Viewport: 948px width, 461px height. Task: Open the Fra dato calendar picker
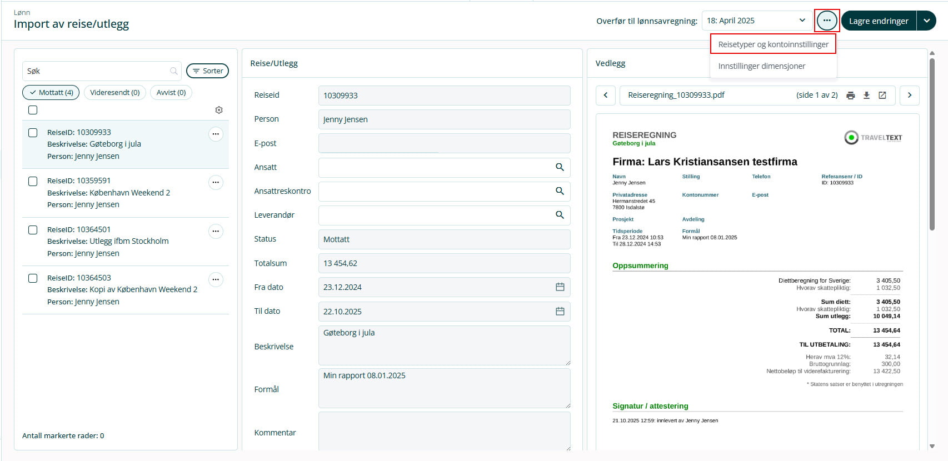pyautogui.click(x=560, y=287)
